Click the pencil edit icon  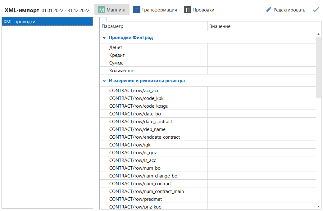coord(269,10)
